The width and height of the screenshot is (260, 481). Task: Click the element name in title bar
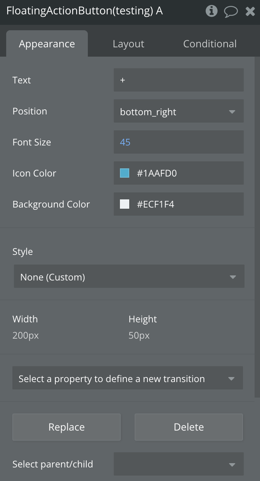click(x=84, y=11)
